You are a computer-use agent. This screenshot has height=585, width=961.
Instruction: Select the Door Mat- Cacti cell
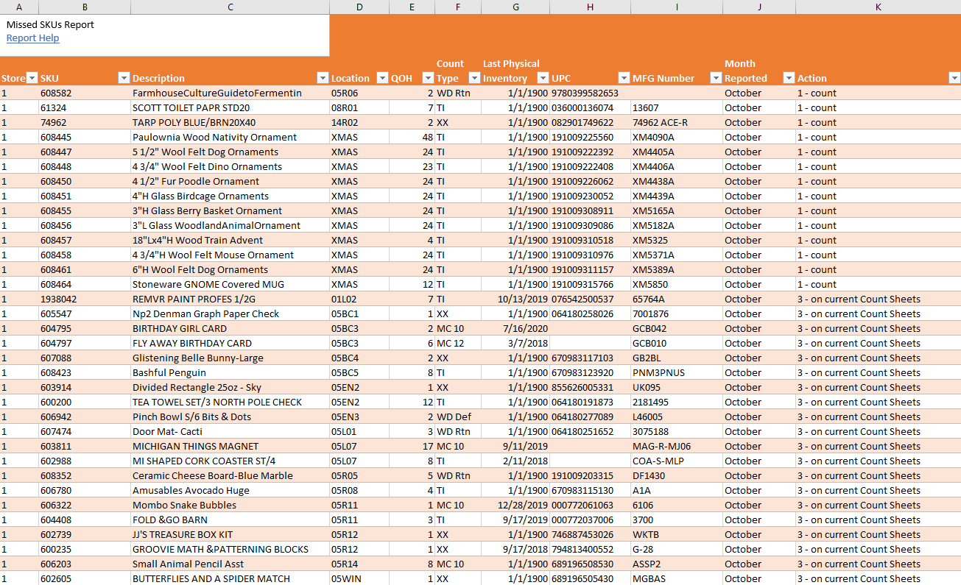coord(230,431)
